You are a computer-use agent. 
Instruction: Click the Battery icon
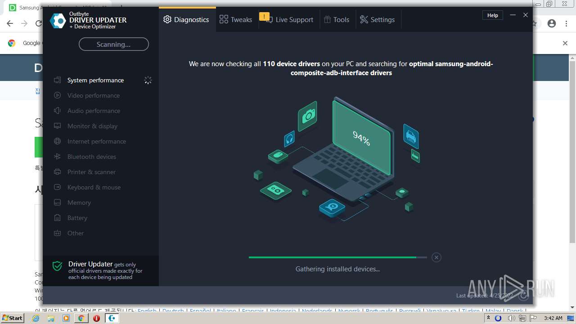[x=57, y=218]
